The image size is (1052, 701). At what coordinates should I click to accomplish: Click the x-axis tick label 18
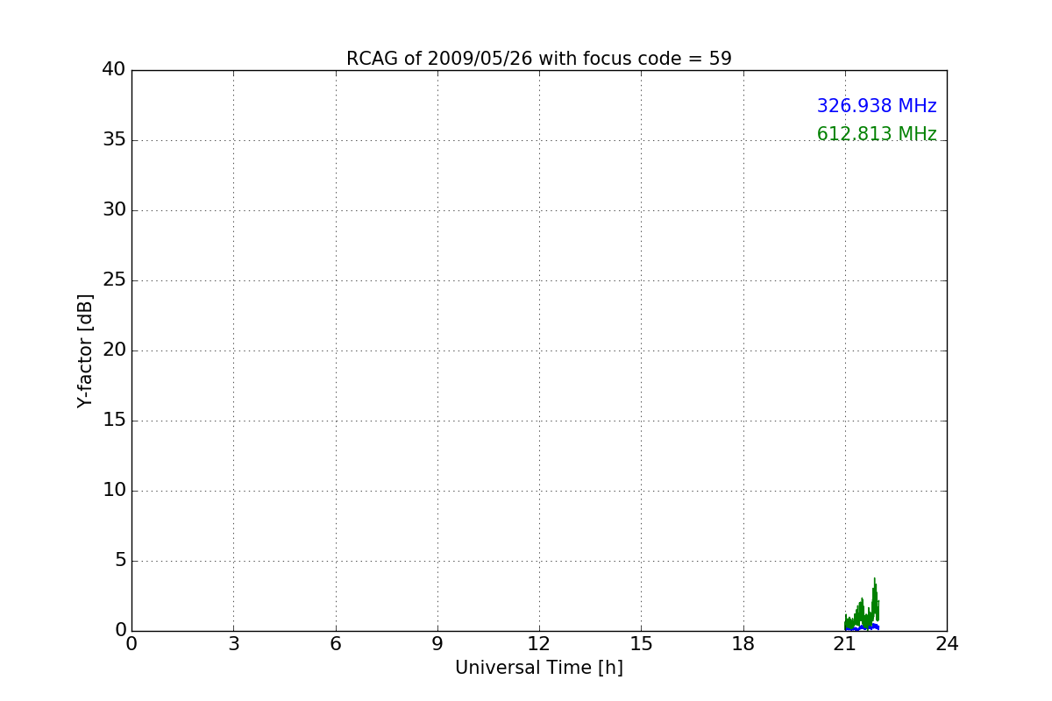[743, 643]
